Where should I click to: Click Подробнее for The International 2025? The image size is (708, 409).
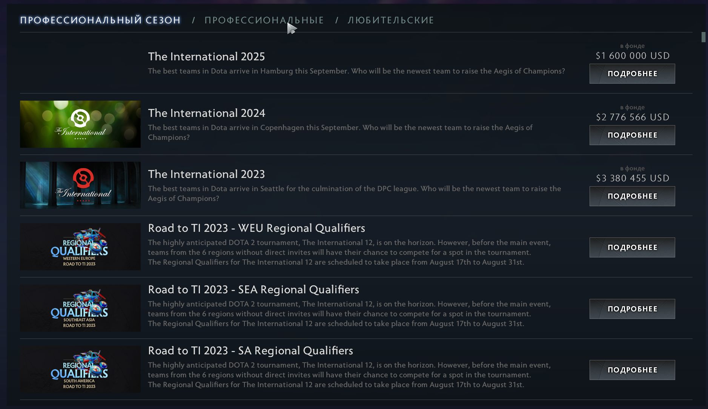[x=632, y=74]
